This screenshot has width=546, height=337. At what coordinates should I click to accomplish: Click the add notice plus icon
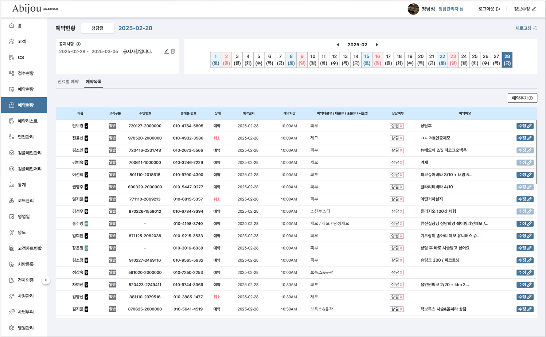78,44
